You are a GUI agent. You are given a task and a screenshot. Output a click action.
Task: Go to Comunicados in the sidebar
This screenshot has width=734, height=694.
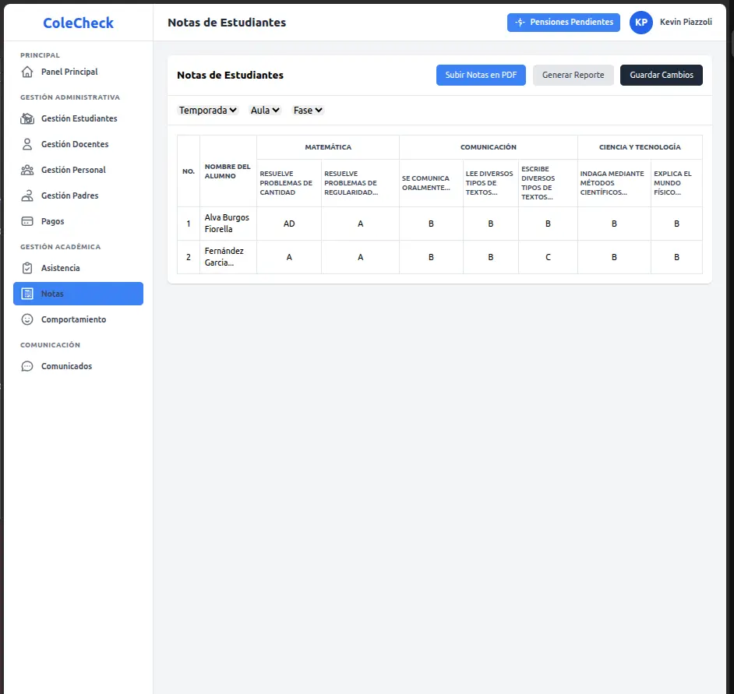(x=66, y=366)
